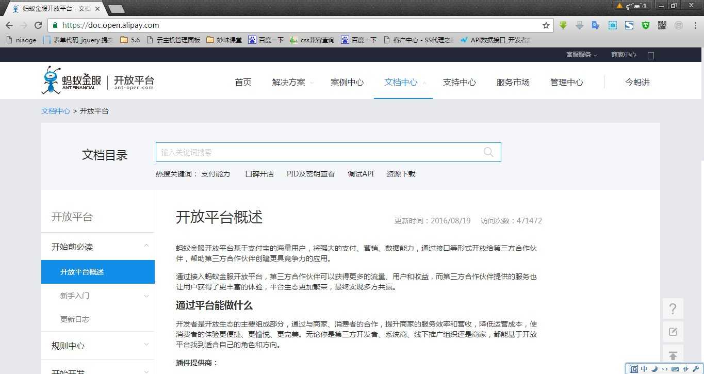Select 开放平台概述 in the sidebar

(98, 272)
